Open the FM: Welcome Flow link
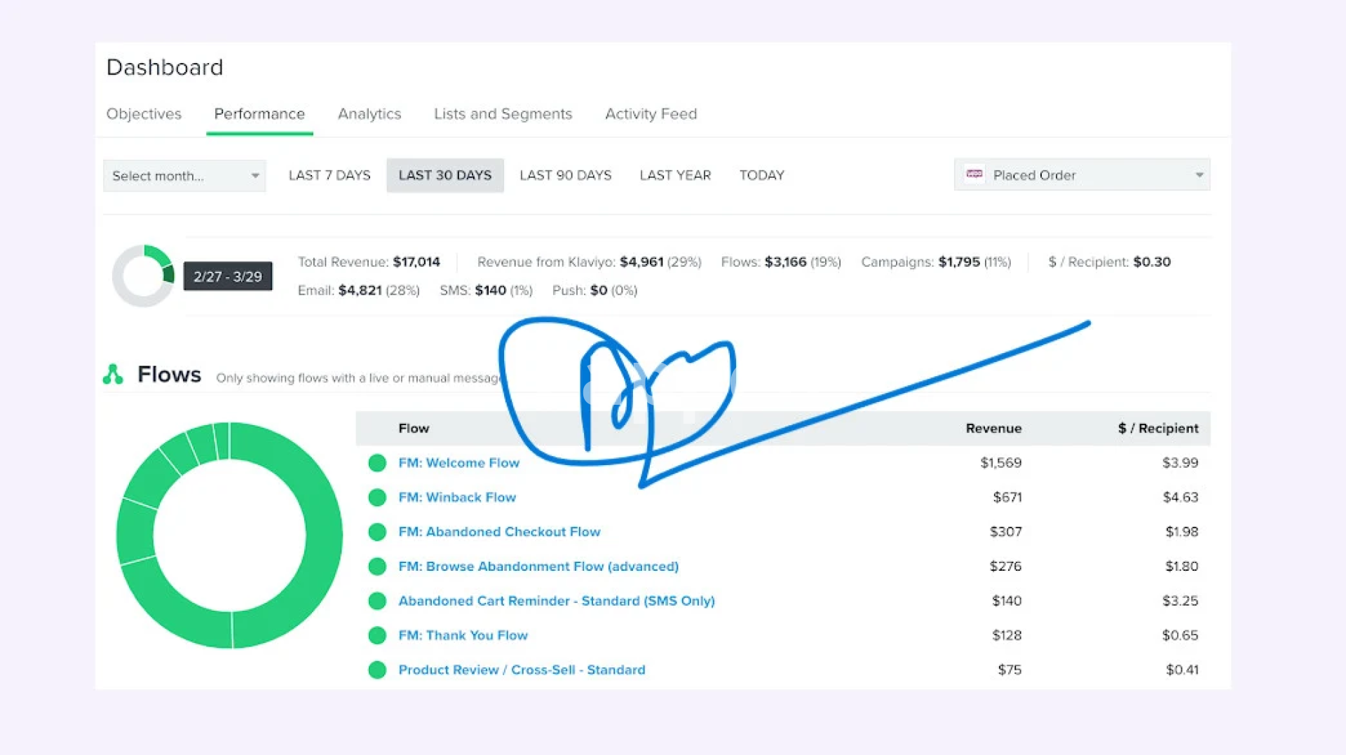This screenshot has height=755, width=1346. 458,463
